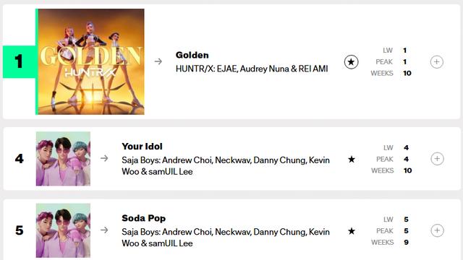Click the arrow icon next to Your Idol
The width and height of the screenshot is (463, 260).
(104, 158)
